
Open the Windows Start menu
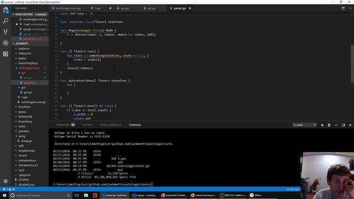tap(4, 195)
